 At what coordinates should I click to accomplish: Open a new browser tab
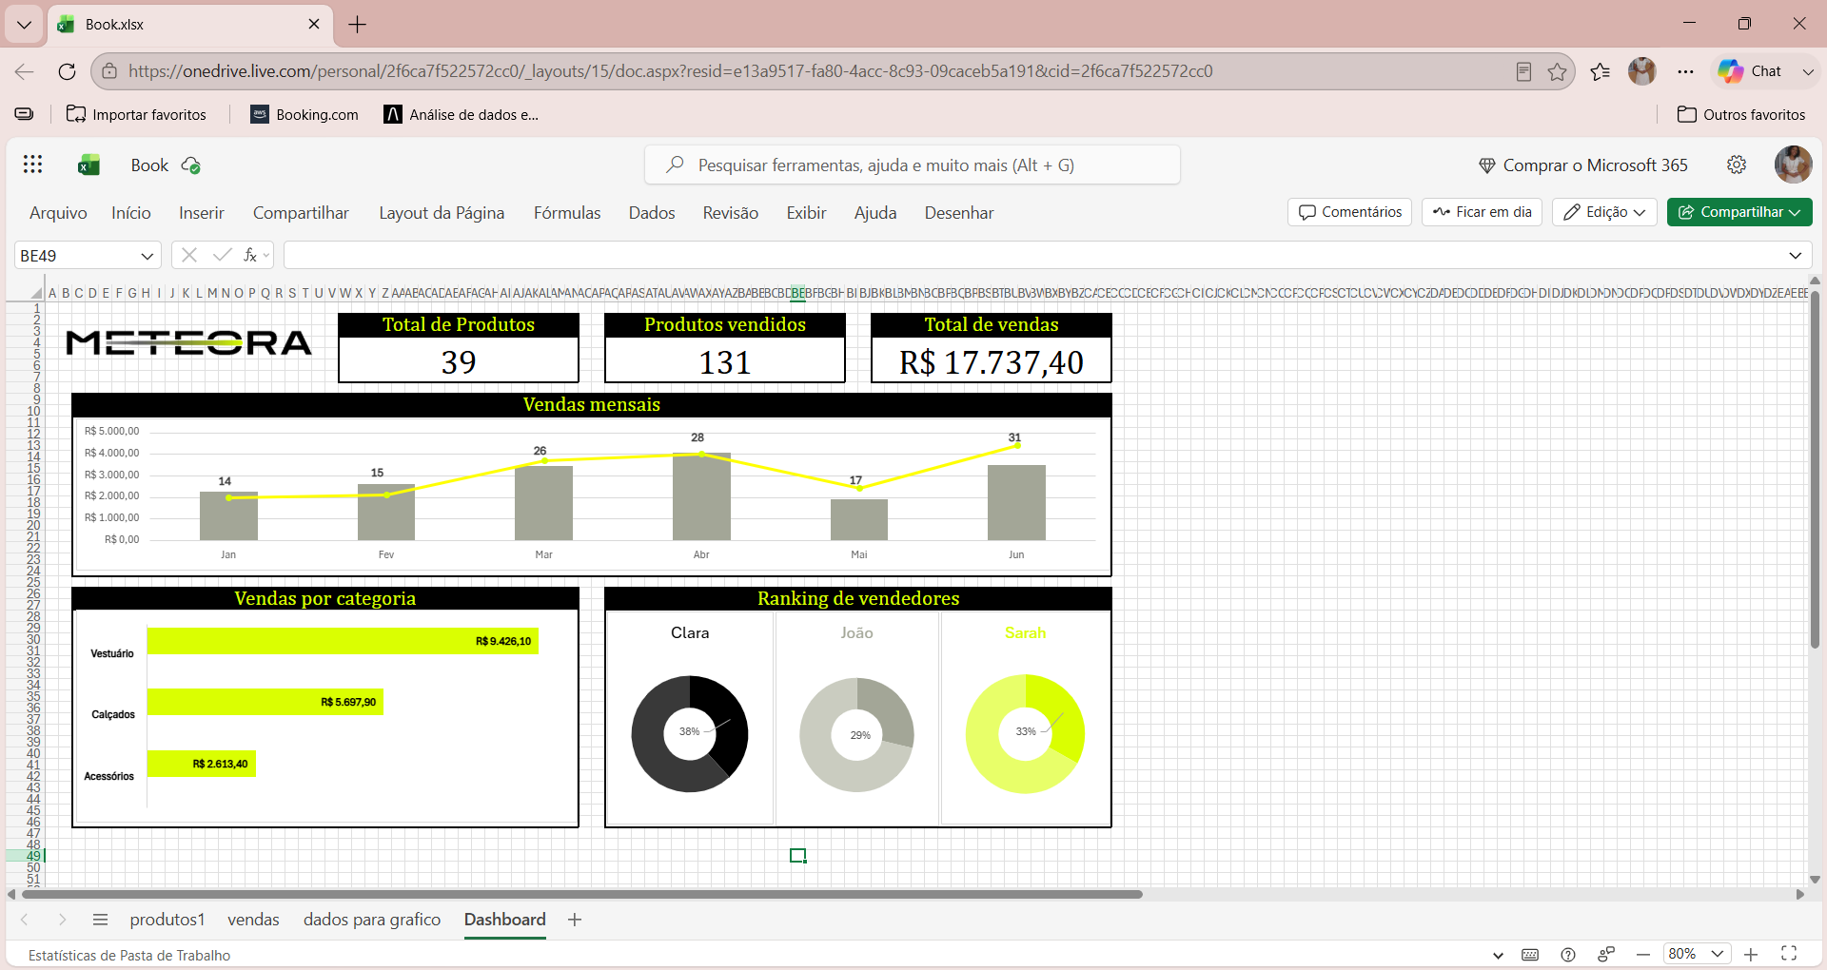pos(358,25)
